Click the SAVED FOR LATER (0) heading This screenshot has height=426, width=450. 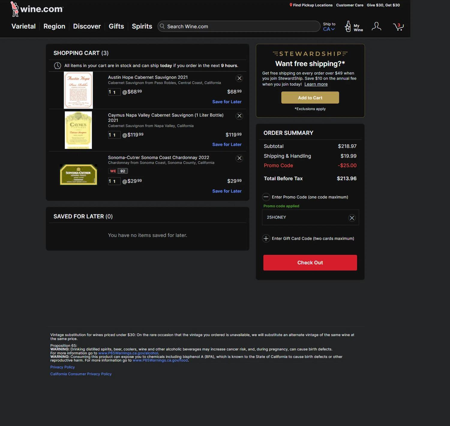(x=83, y=216)
